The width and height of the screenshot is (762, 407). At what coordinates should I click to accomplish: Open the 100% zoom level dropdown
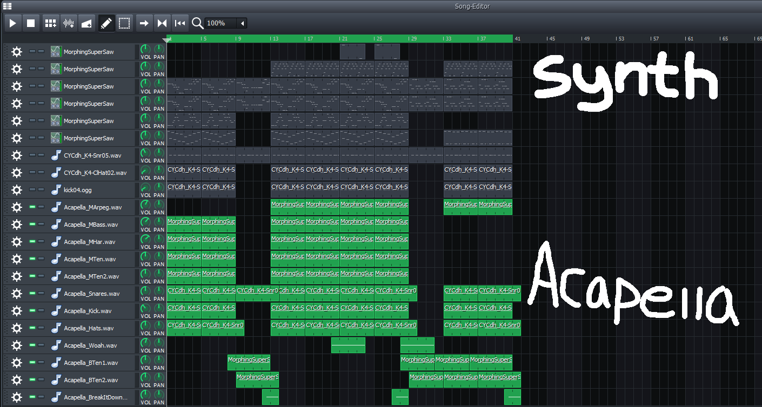pos(226,23)
